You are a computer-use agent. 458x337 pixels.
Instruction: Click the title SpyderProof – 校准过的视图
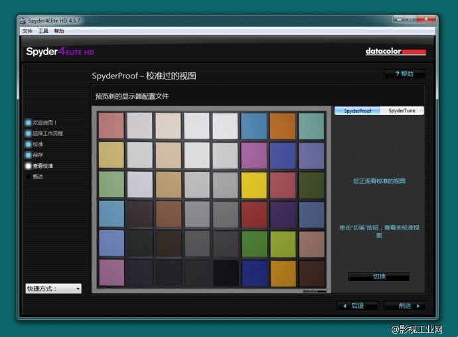(144, 76)
